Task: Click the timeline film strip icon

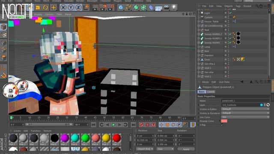Action: tap(193, 124)
